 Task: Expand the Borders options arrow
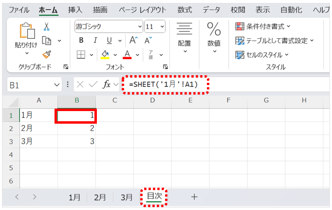(92, 55)
